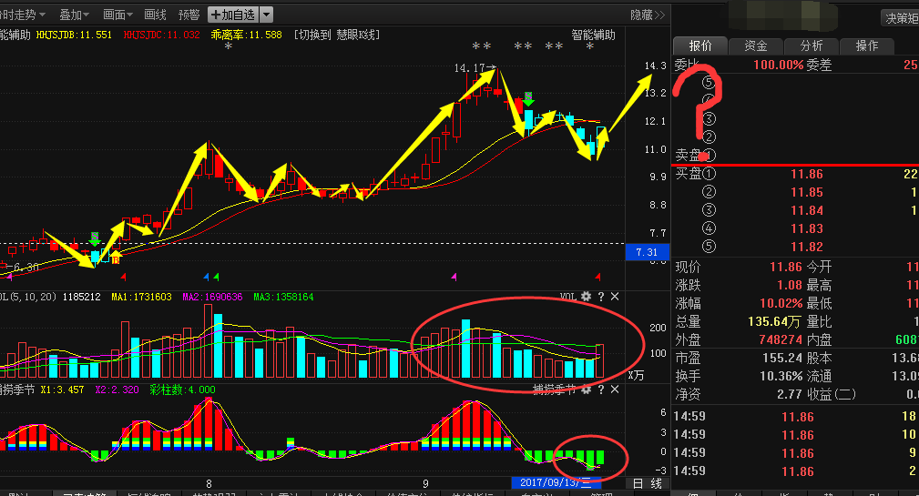Open VOL indicator settings gear

pyautogui.click(x=586, y=297)
